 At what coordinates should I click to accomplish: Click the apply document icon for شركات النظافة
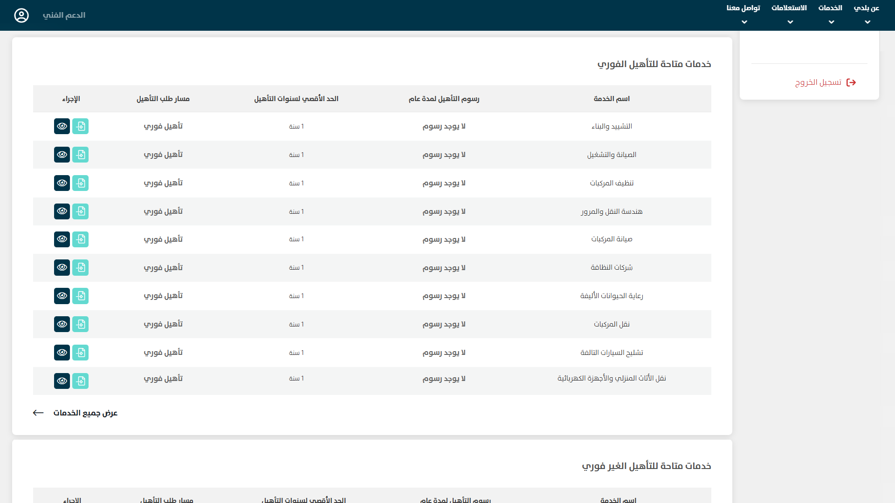pos(81,268)
